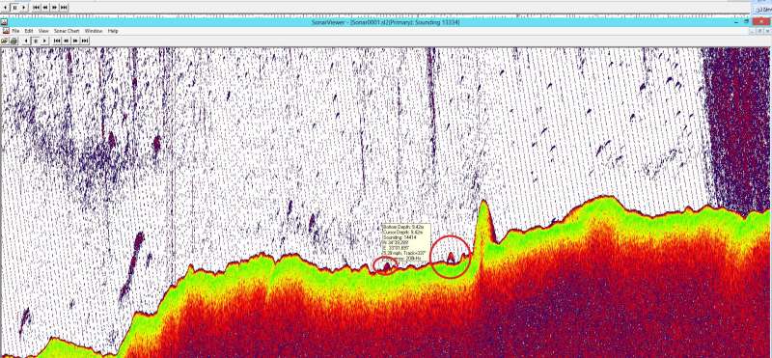The height and width of the screenshot is (358, 772).
Task: Play sonar log forward in lower toolbar
Action: pos(44,41)
